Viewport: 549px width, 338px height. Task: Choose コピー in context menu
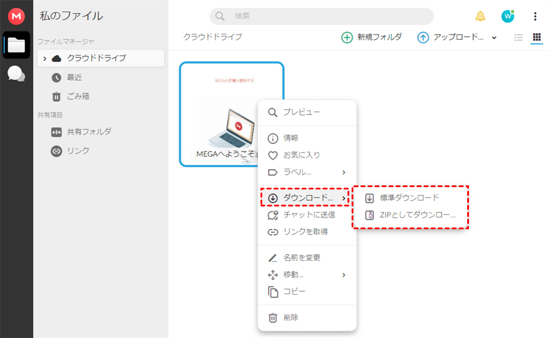[x=307, y=292]
